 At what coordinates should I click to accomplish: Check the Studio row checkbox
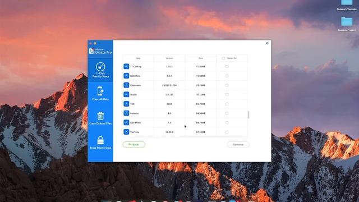click(227, 95)
